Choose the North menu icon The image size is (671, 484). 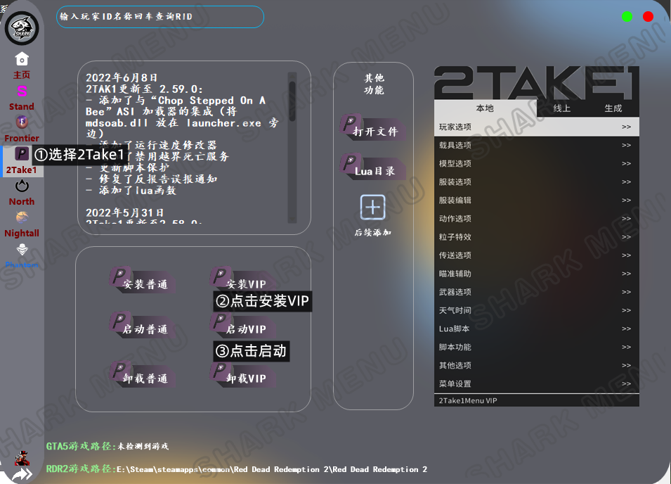(x=22, y=186)
